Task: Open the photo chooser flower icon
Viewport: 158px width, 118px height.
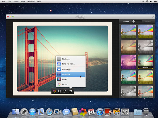Action: point(54,91)
